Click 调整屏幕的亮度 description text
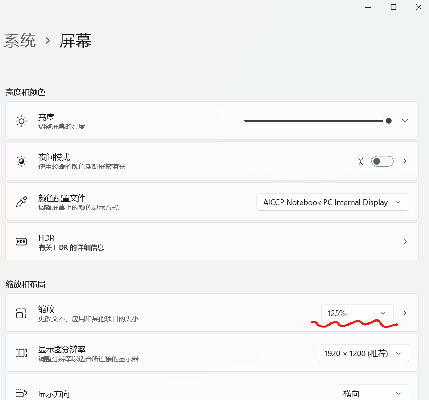 [x=62, y=126]
